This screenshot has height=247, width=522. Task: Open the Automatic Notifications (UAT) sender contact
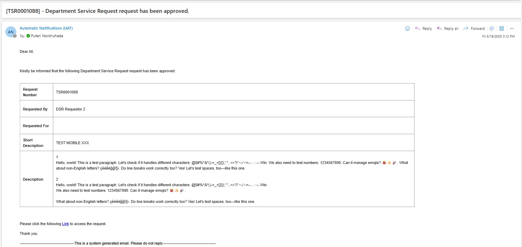tap(46, 28)
